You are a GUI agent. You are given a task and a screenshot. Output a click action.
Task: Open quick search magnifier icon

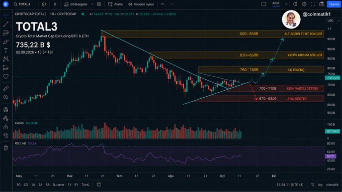tap(295, 4)
